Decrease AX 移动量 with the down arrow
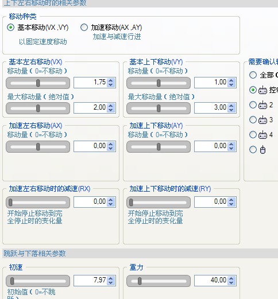 (x=111, y=149)
